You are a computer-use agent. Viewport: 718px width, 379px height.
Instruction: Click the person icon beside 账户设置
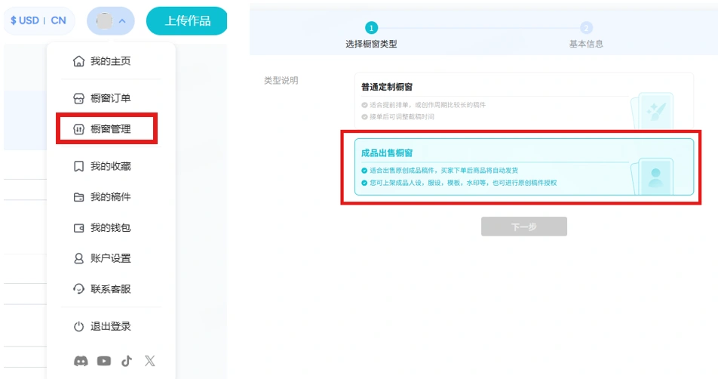(x=78, y=258)
